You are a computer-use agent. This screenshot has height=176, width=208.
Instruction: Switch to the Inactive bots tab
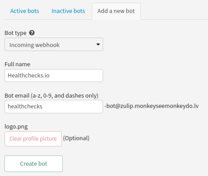68,11
